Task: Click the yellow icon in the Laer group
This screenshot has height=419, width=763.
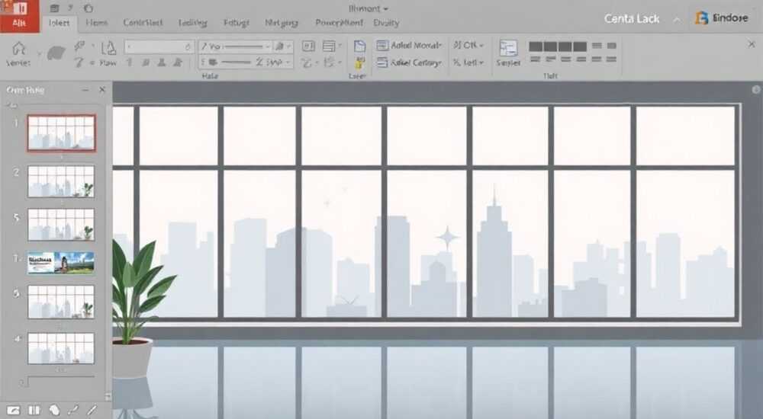Action: click(359, 62)
